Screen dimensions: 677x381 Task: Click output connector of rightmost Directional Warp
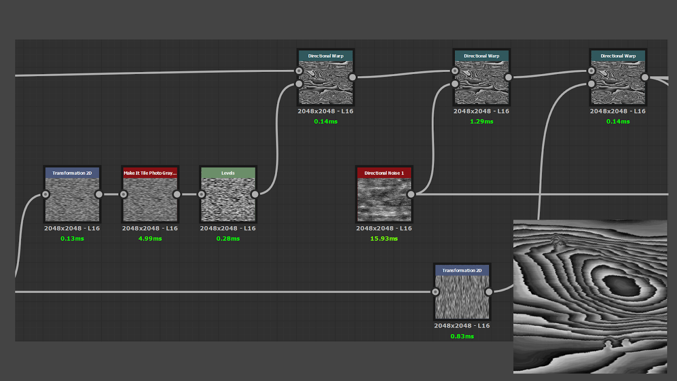click(x=645, y=77)
